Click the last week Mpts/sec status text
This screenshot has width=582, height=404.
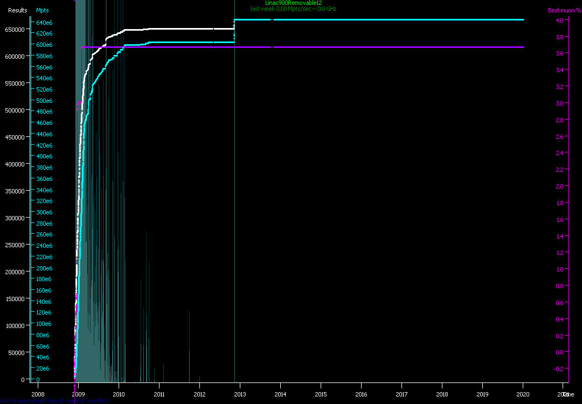[293, 9]
